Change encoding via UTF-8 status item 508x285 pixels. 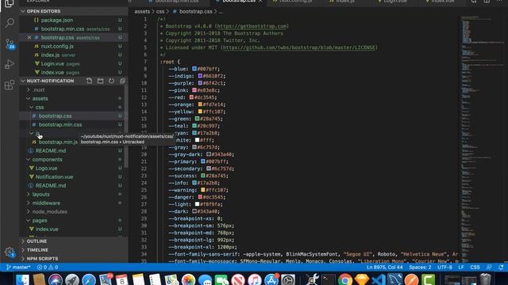pos(444,268)
